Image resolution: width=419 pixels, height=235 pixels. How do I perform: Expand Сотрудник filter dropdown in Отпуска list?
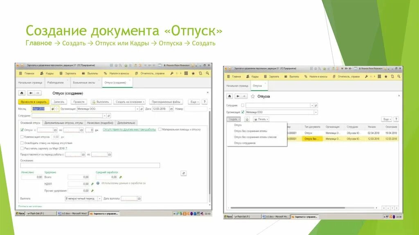click(312, 105)
